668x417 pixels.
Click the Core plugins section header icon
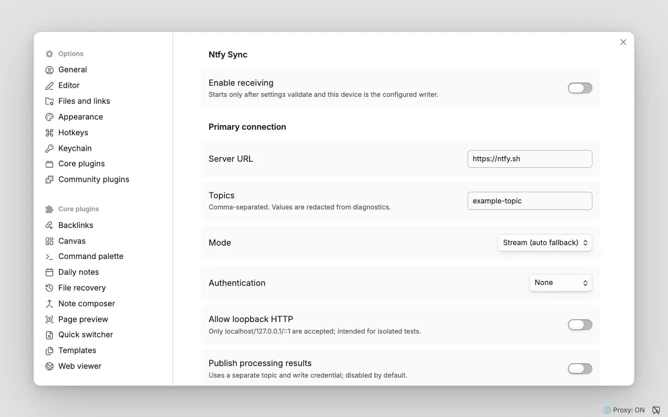click(x=50, y=209)
